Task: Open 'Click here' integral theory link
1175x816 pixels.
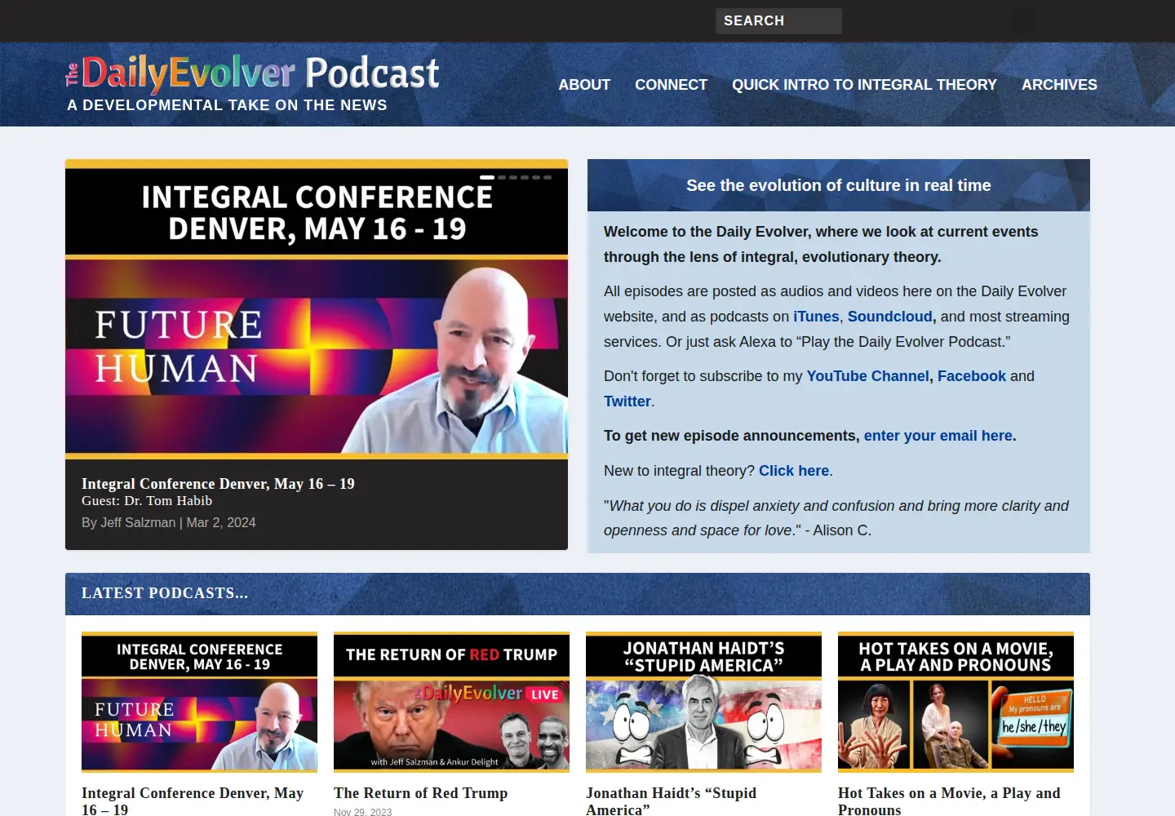Action: coord(794,471)
